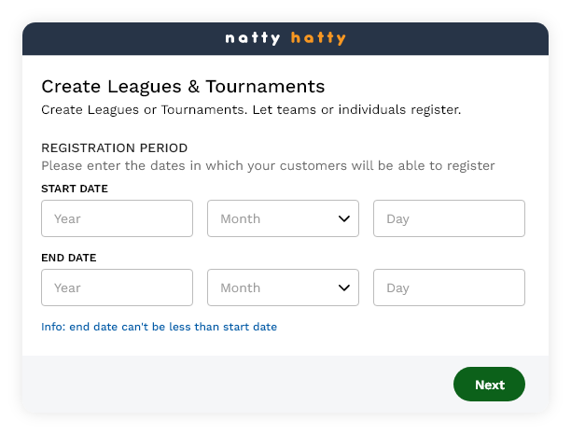Image resolution: width=571 pixels, height=435 pixels.
Task: Focus the Start Date Year field
Action: point(117,218)
